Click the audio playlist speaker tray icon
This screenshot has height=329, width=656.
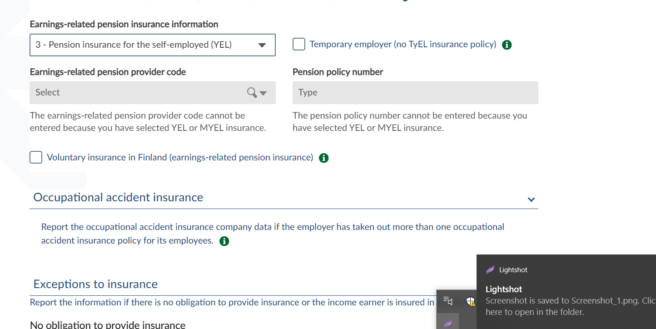click(448, 301)
